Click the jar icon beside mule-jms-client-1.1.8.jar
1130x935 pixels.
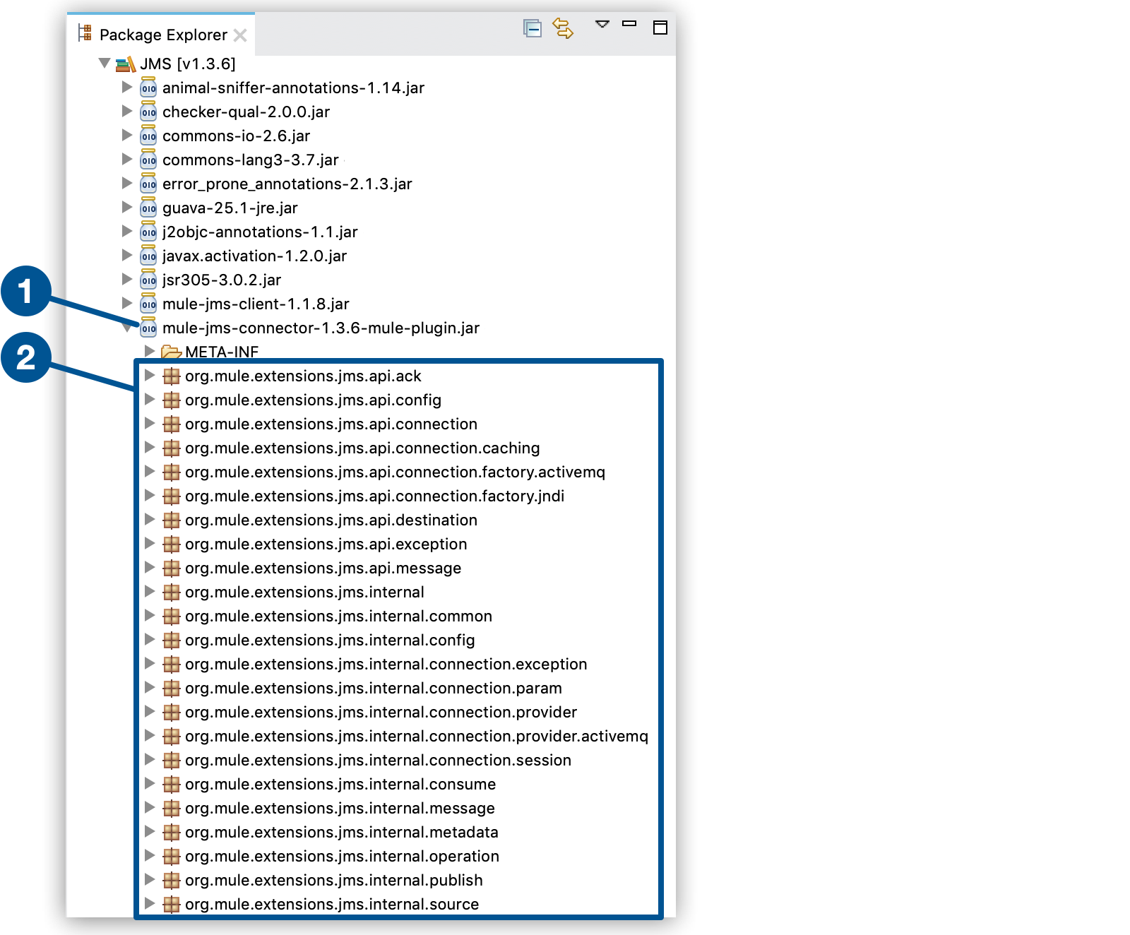coord(148,304)
